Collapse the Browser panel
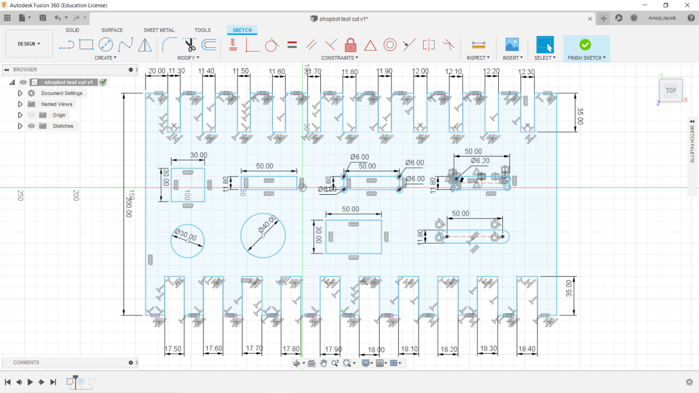Viewport: 699px width, 393px height. pyautogui.click(x=7, y=70)
